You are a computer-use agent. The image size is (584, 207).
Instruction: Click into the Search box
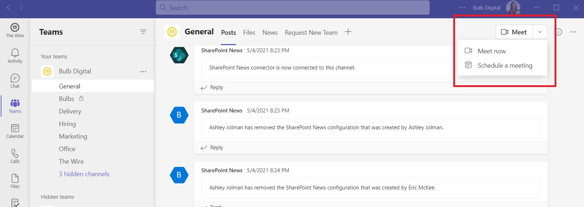point(293,8)
